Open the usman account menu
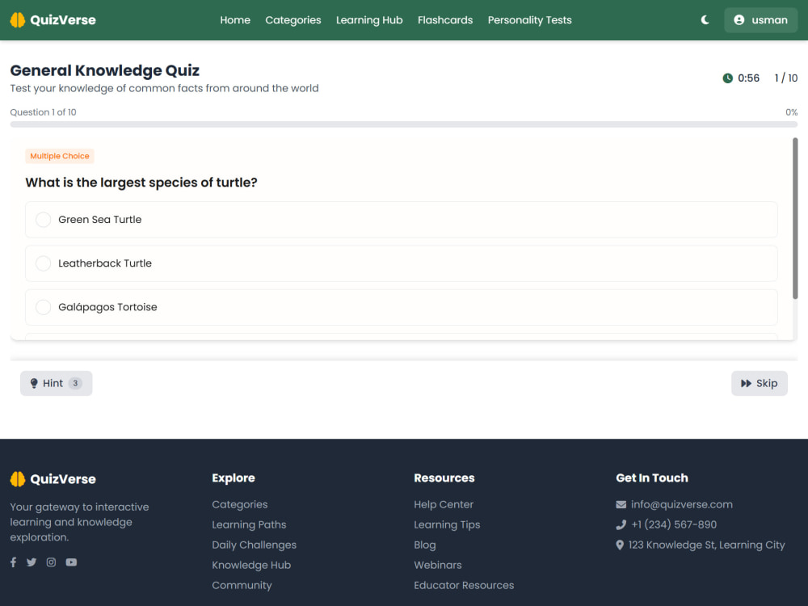808x606 pixels. [x=760, y=20]
